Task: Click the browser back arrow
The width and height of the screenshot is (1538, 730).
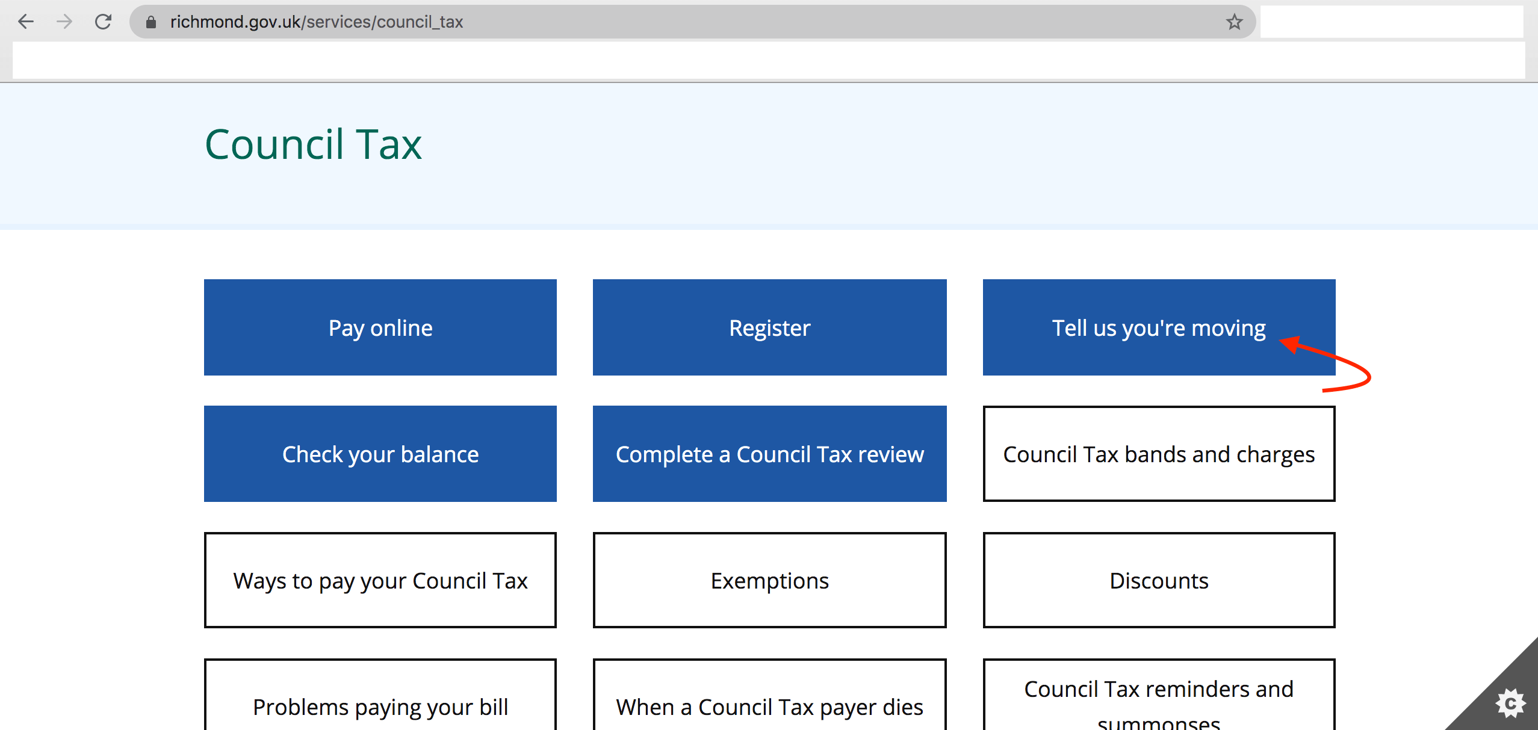Action: coord(26,22)
